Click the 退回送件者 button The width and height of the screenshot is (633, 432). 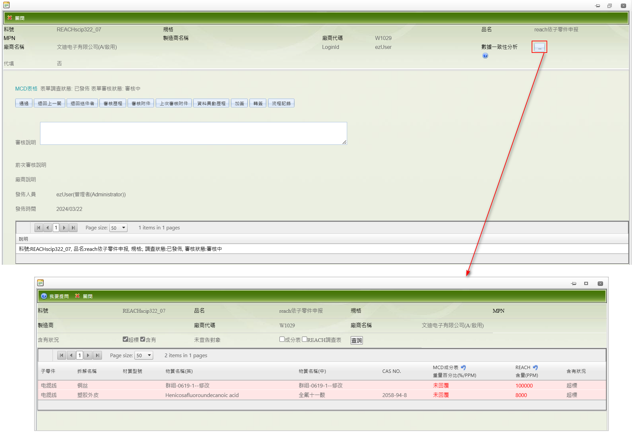click(82, 103)
